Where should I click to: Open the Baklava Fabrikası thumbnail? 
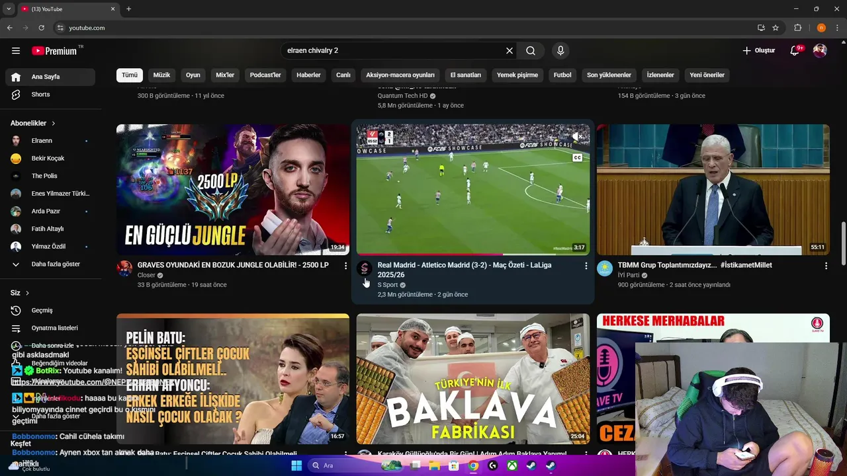click(x=472, y=379)
